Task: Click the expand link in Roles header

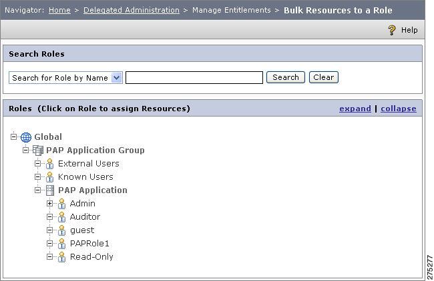Action: pyautogui.click(x=355, y=109)
